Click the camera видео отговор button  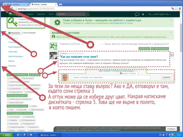click(x=128, y=73)
